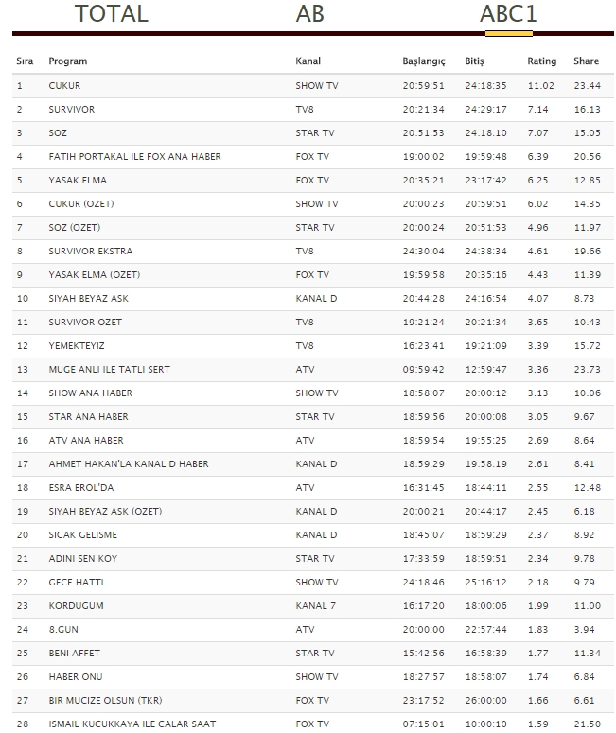Click FATIH PORTAKAL ILE FOX ANA HABER
This screenshot has width=616, height=733.
(134, 157)
